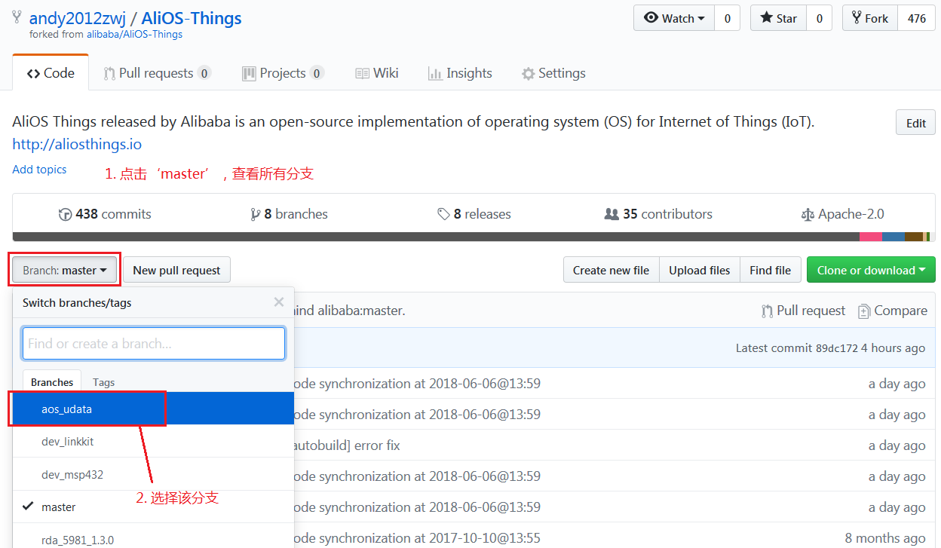The height and width of the screenshot is (548, 941).
Task: Click Upload files
Action: point(700,270)
